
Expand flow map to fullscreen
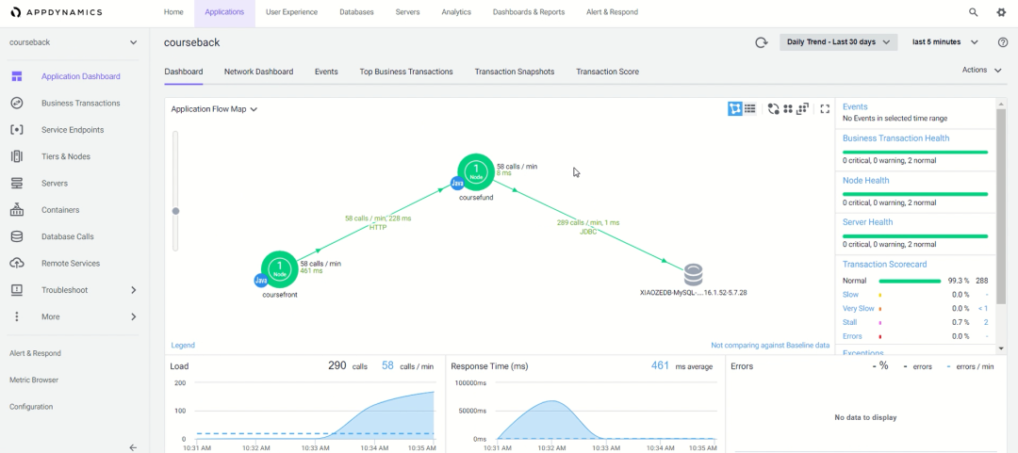[825, 109]
